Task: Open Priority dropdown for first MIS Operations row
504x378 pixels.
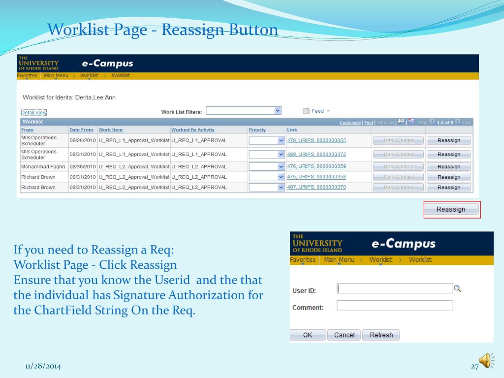Action: tap(281, 140)
